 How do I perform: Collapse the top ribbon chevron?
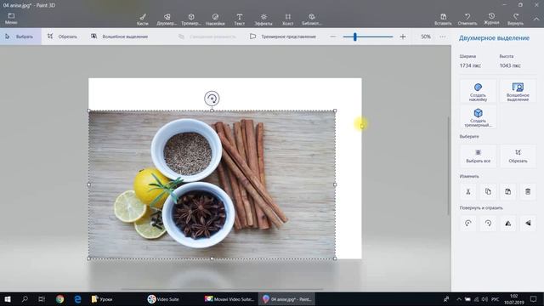point(536,19)
